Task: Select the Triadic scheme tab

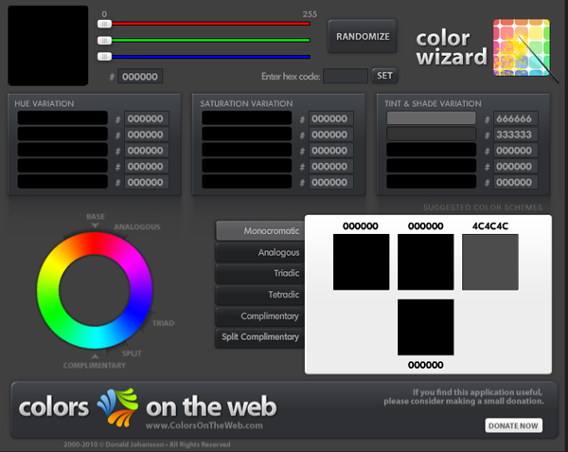Action: pos(260,273)
